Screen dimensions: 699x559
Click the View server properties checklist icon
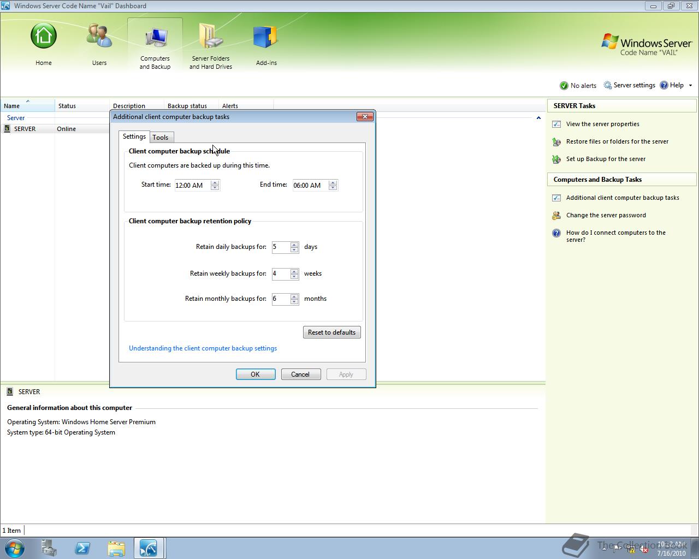point(556,124)
